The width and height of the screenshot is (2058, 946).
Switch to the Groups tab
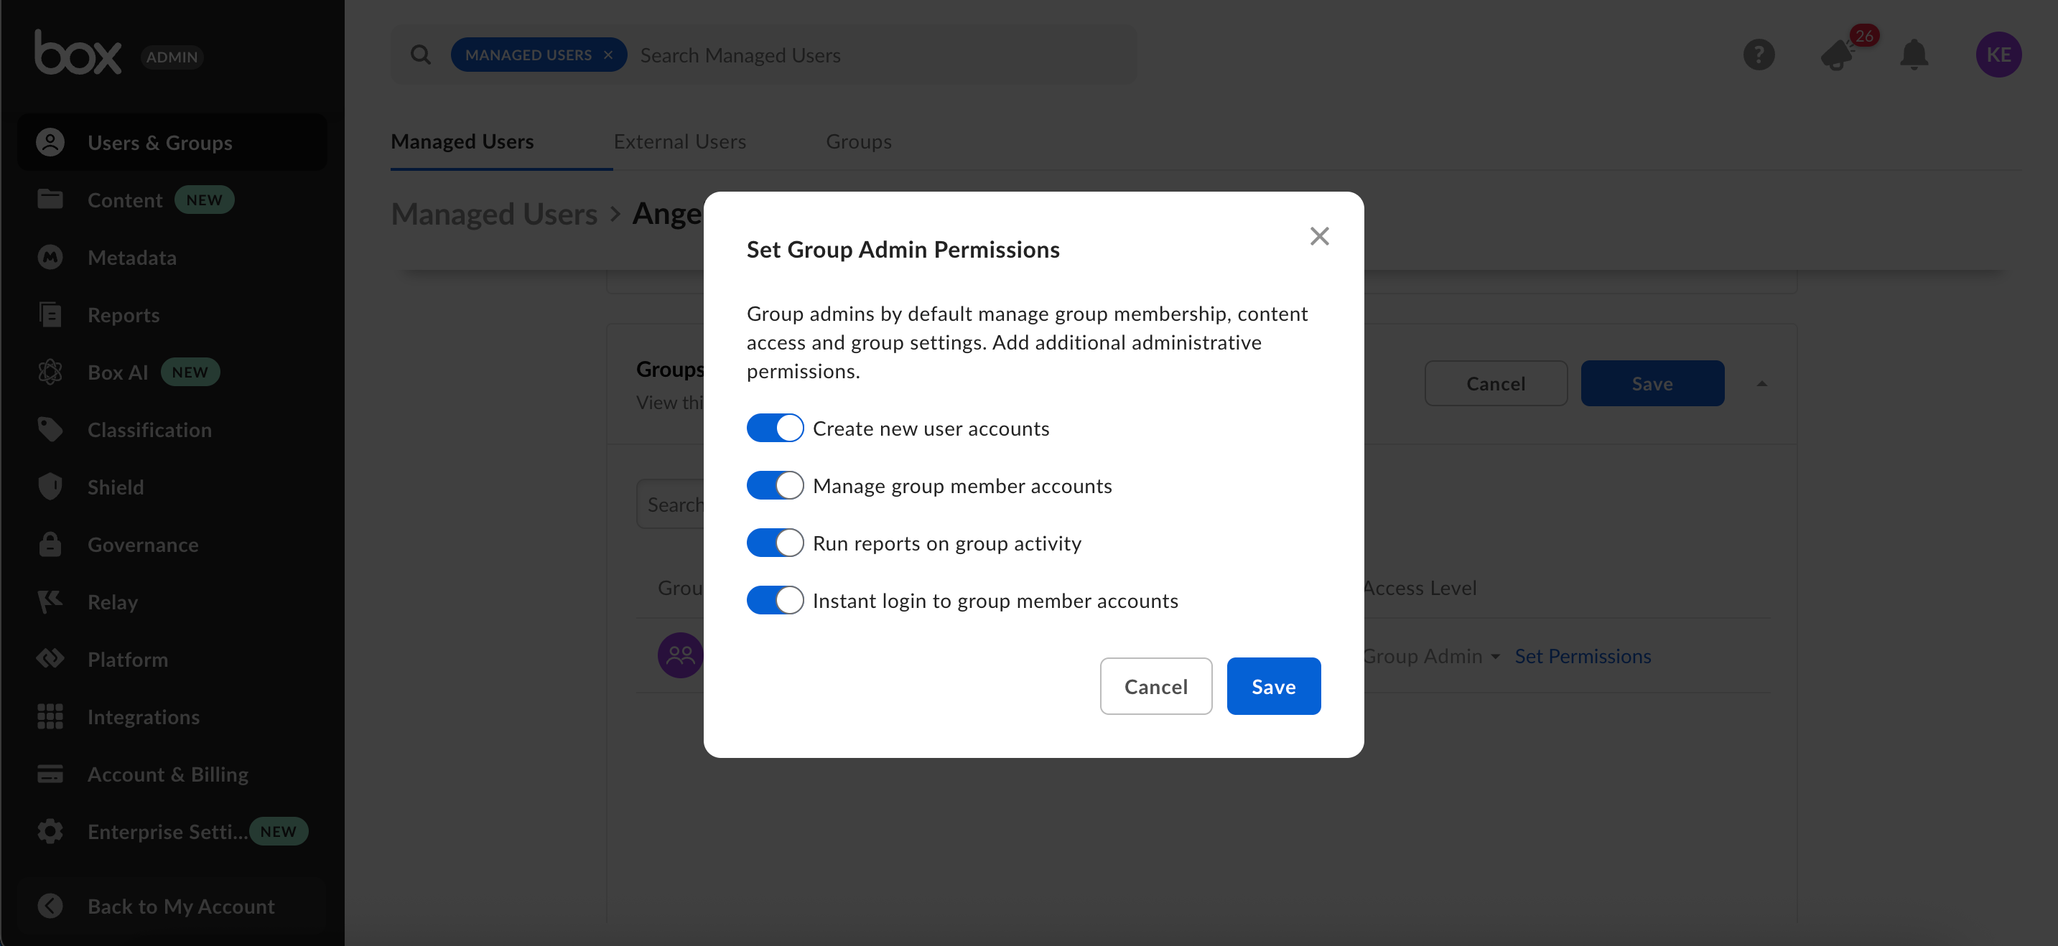click(x=858, y=141)
